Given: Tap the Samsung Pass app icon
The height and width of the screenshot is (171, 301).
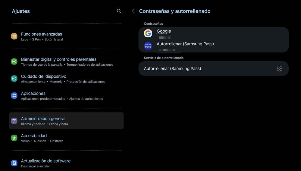Looking at the screenshot, I should (148, 46).
